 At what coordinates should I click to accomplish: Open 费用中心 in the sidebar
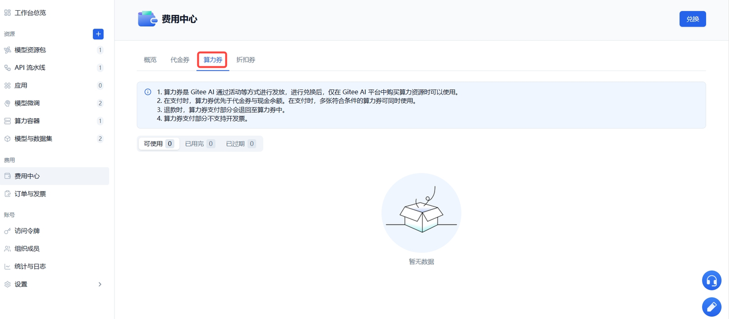click(55, 176)
